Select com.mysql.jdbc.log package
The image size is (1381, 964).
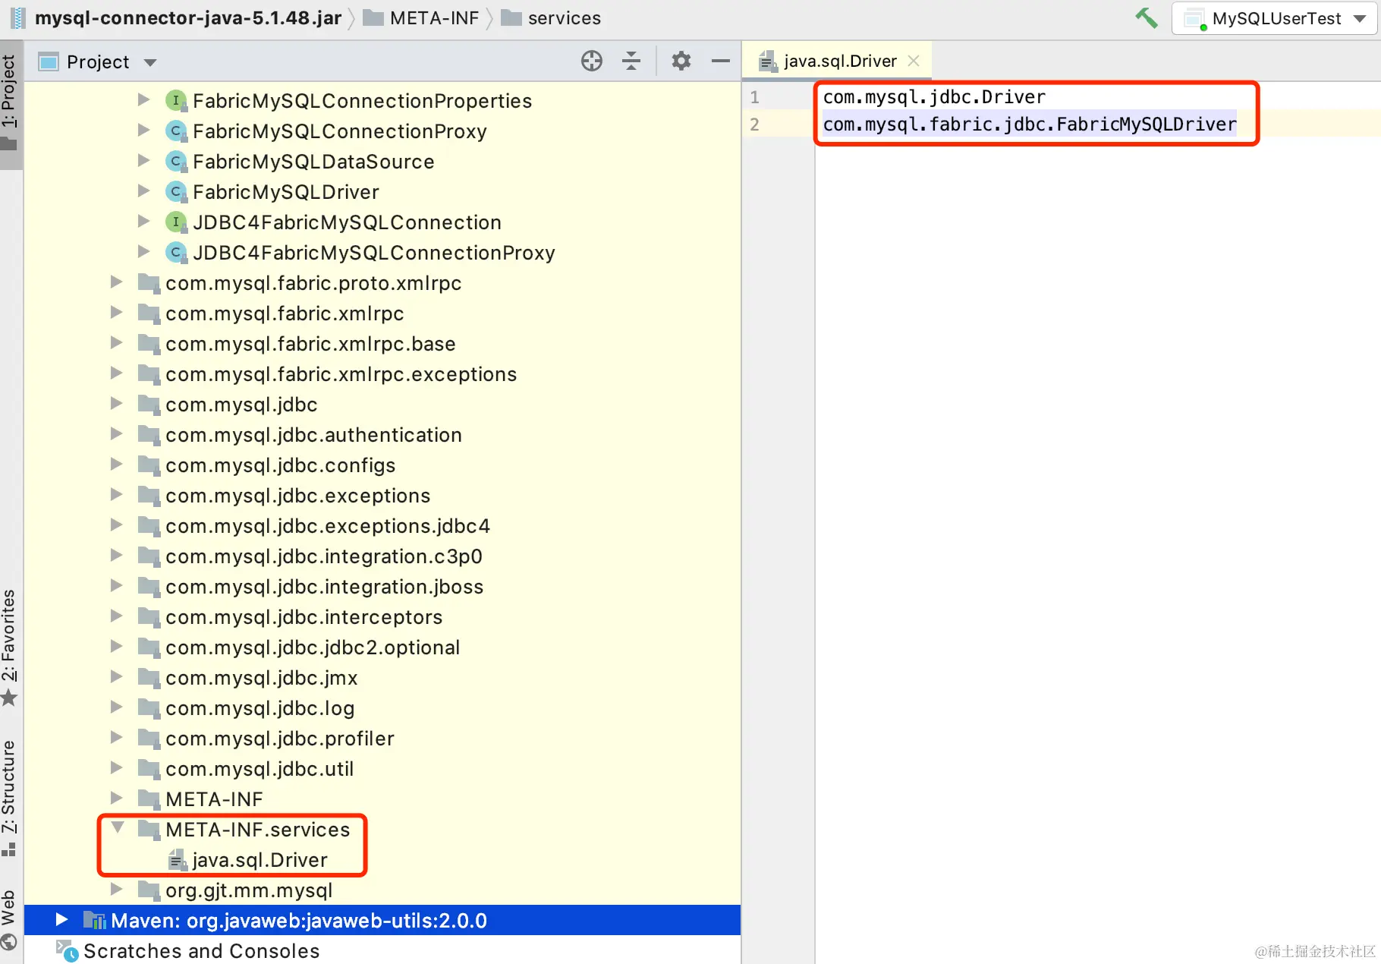(x=260, y=708)
